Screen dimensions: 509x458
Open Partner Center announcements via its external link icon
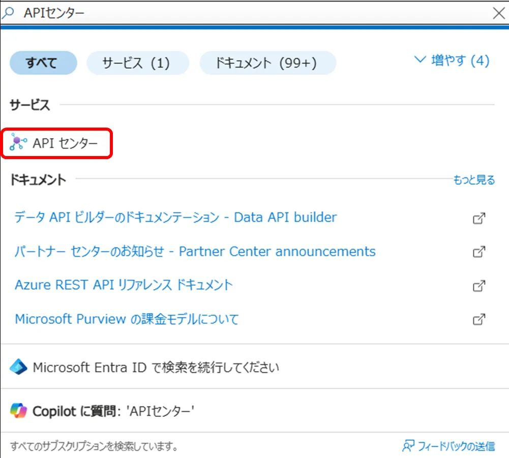(x=478, y=251)
